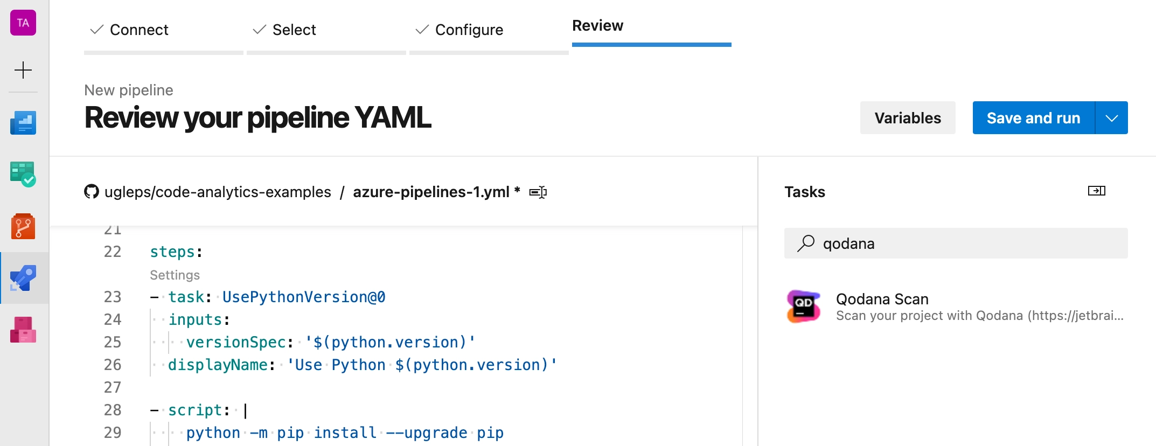Collapse the Tasks panel with arrow icon
The width and height of the screenshot is (1156, 446).
1097,191
